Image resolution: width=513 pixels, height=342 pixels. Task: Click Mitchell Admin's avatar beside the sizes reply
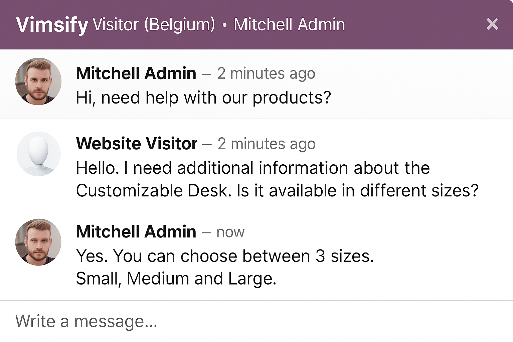[x=38, y=242]
